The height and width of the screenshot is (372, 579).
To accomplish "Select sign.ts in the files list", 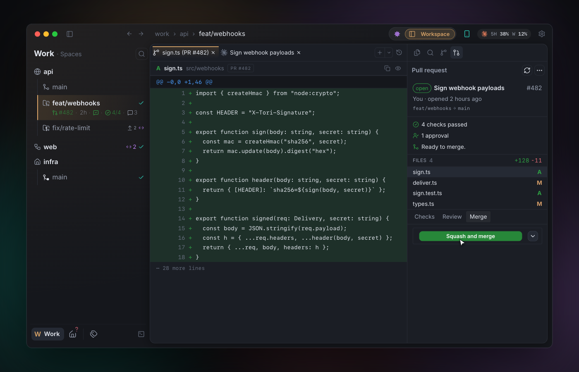I will tap(477, 172).
